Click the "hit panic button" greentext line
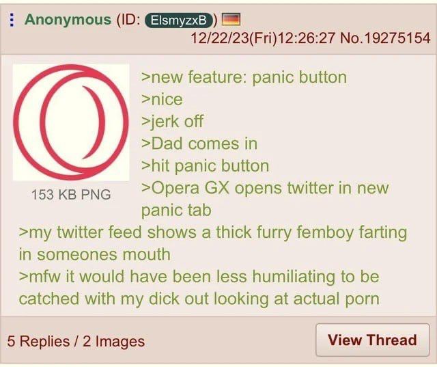The image size is (437, 367). coord(205,165)
